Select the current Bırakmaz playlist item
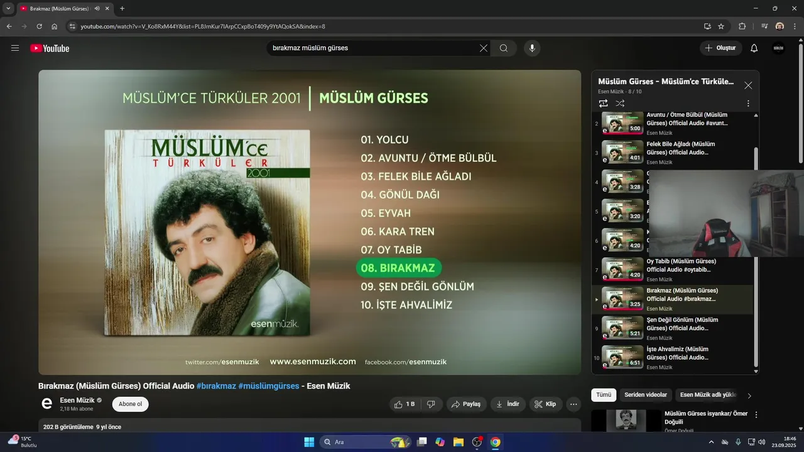Viewport: 804px width, 452px height. coord(673,299)
